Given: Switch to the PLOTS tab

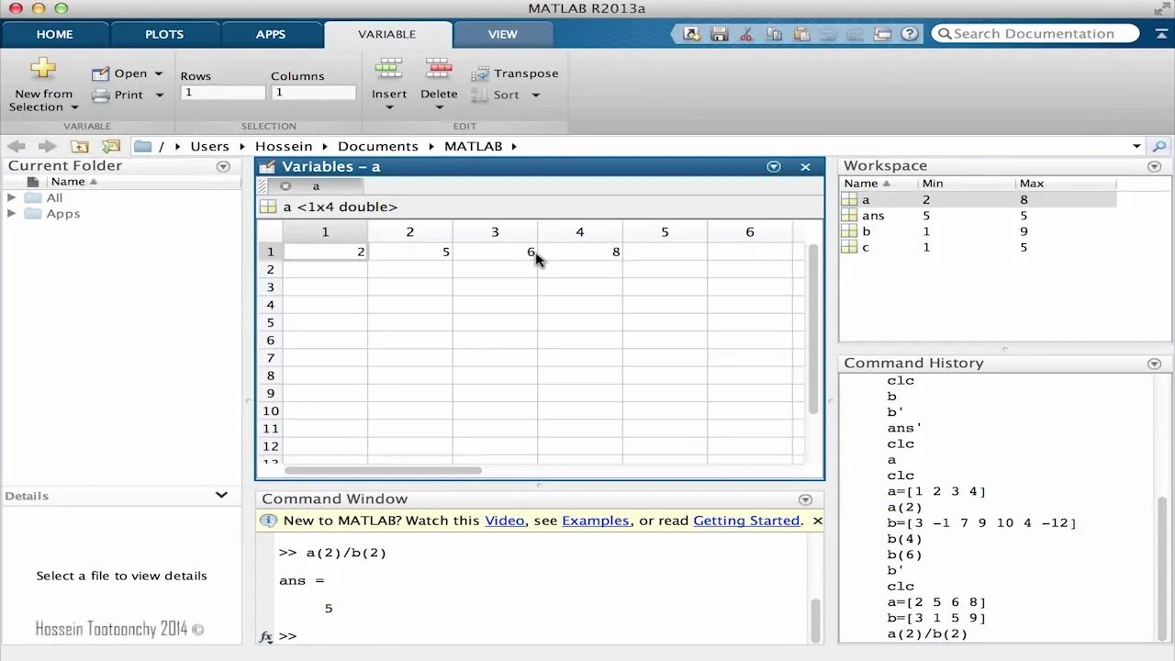Looking at the screenshot, I should point(164,34).
